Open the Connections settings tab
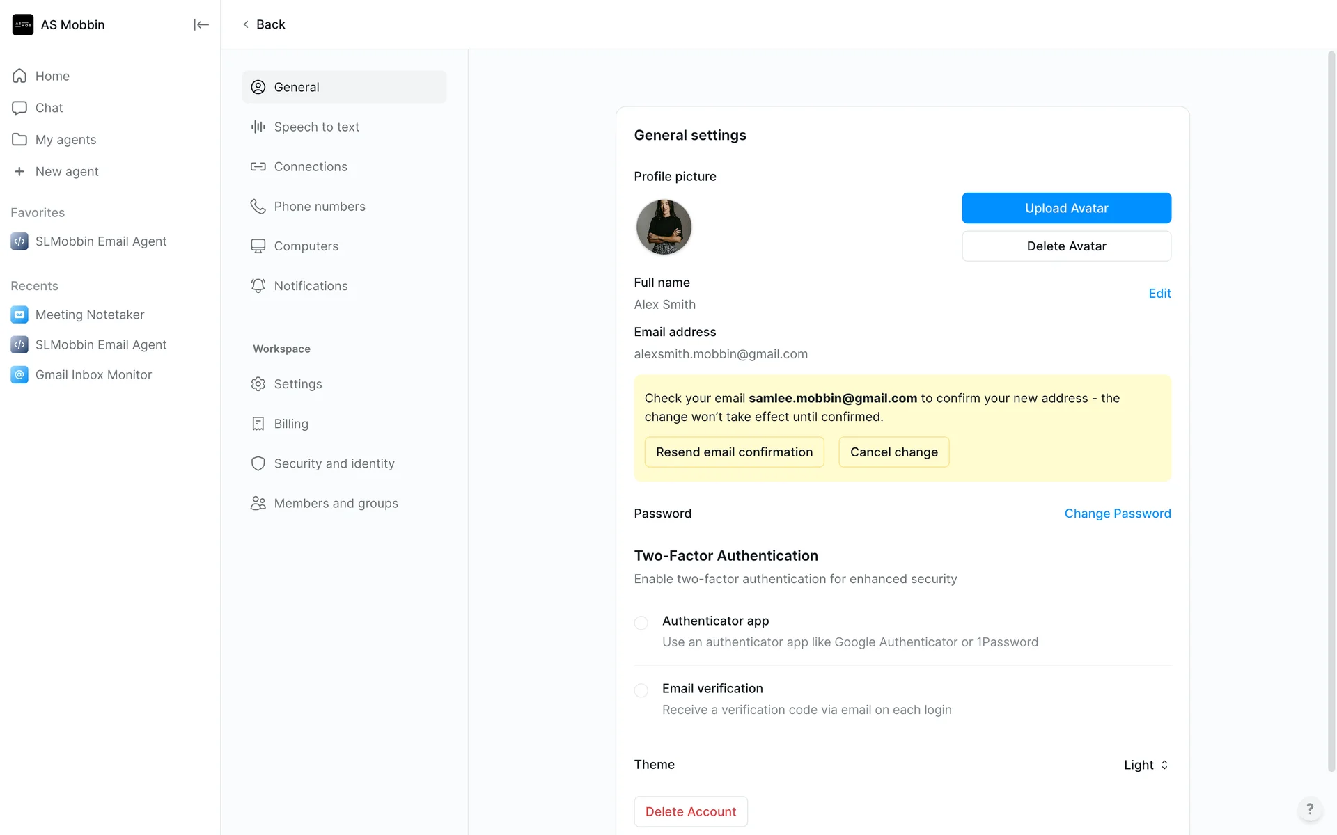The height and width of the screenshot is (835, 1337). pyautogui.click(x=311, y=167)
